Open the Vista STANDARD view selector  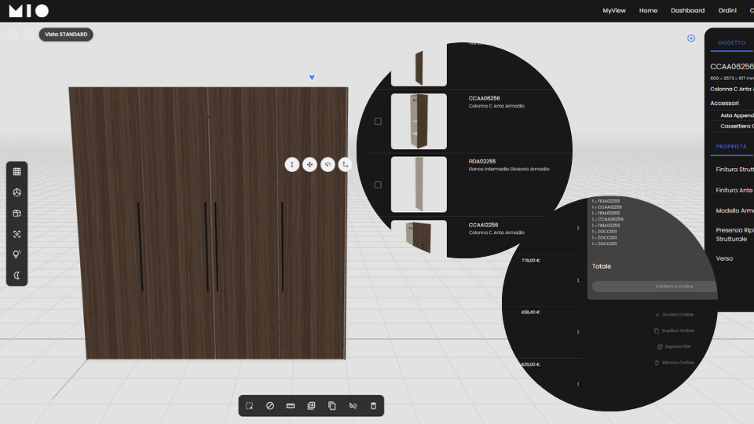click(x=66, y=35)
